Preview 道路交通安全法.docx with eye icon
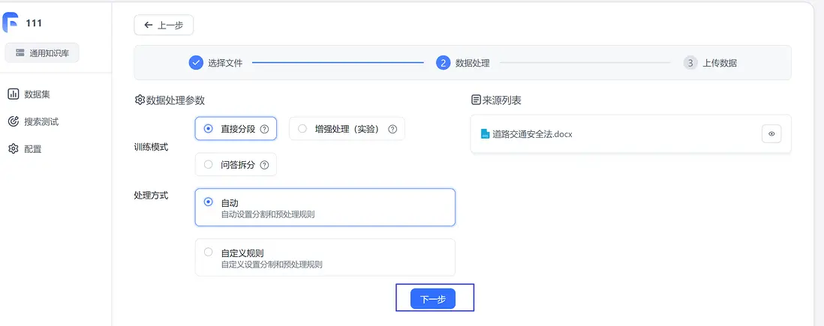824x326 pixels. click(771, 134)
